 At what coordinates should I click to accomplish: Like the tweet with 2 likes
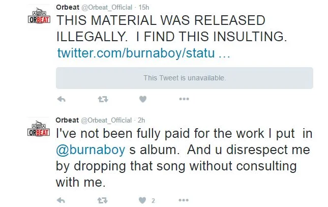tap(143, 199)
